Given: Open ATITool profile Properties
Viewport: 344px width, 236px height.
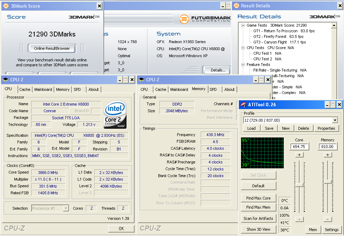Looking at the screenshot, I should pyautogui.click(x=326, y=128).
